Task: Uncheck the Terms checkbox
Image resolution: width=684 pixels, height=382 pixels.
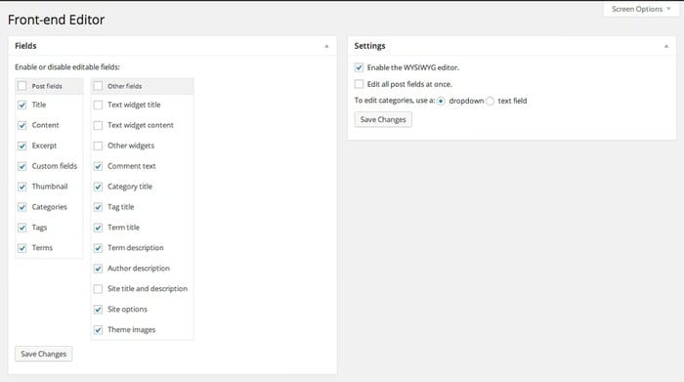Action: (22, 248)
